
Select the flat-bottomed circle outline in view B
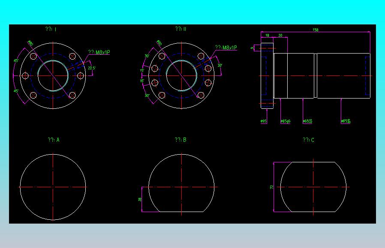point(181,183)
